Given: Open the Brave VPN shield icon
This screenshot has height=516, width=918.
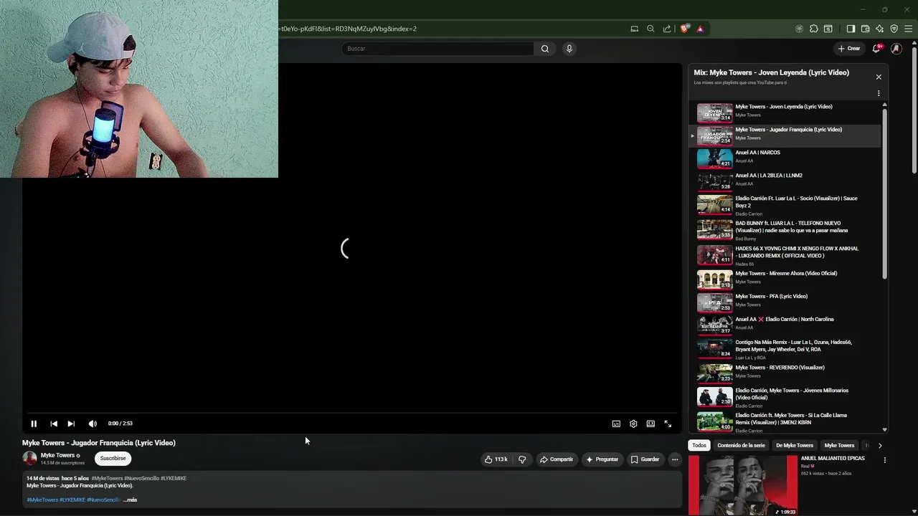Looking at the screenshot, I should coord(894,29).
